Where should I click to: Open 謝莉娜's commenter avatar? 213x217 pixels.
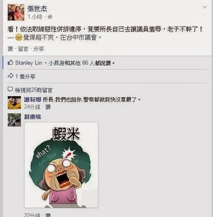14,103
